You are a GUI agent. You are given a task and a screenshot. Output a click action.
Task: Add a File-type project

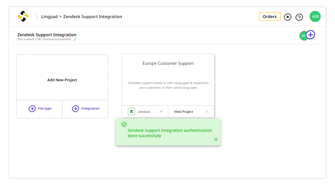pos(39,109)
